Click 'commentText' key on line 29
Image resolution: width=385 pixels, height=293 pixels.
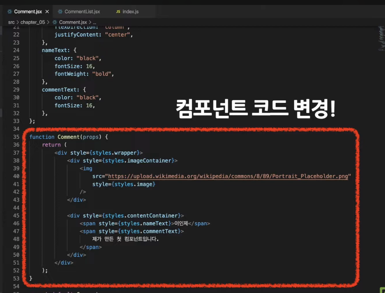click(x=59, y=89)
